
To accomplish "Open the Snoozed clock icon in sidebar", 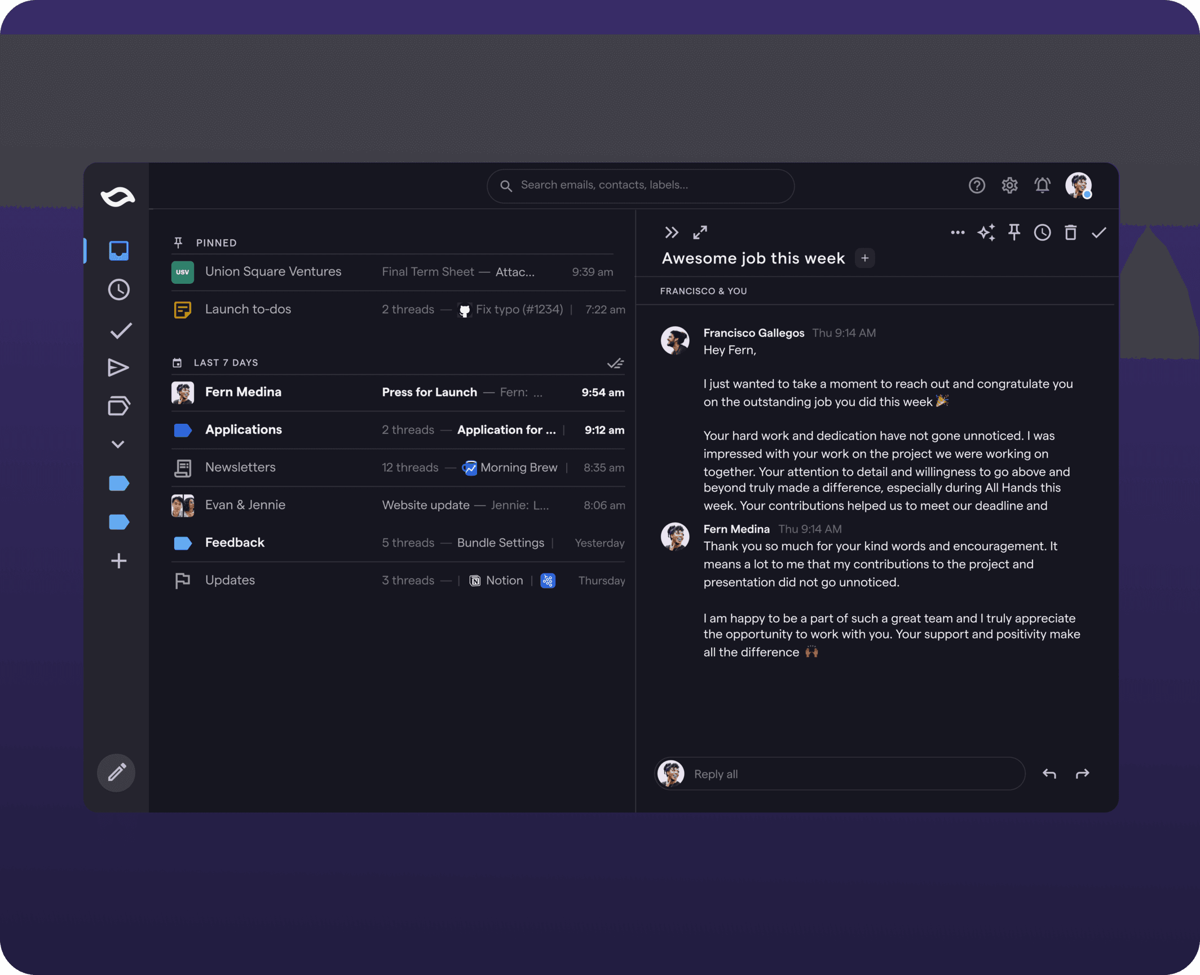I will 118,290.
